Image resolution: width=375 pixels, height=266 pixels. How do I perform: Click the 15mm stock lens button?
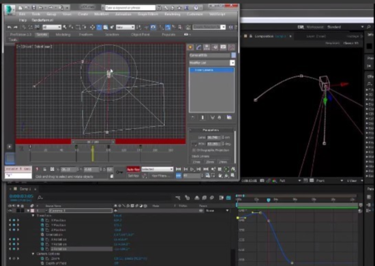pos(196,162)
